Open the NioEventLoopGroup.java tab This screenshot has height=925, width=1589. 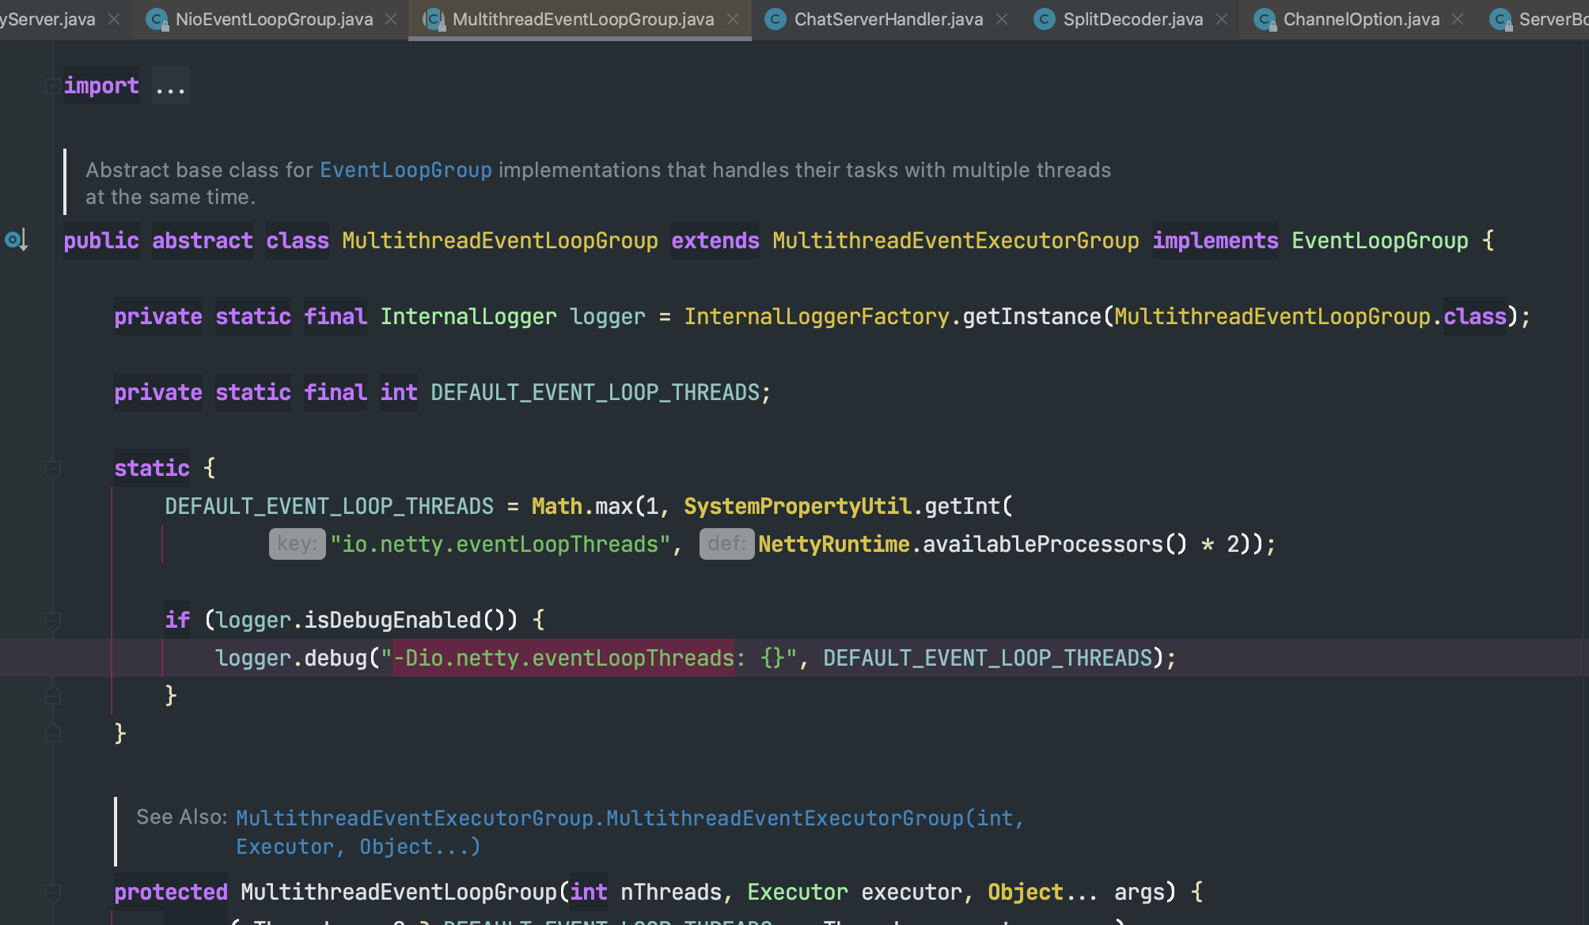274,19
